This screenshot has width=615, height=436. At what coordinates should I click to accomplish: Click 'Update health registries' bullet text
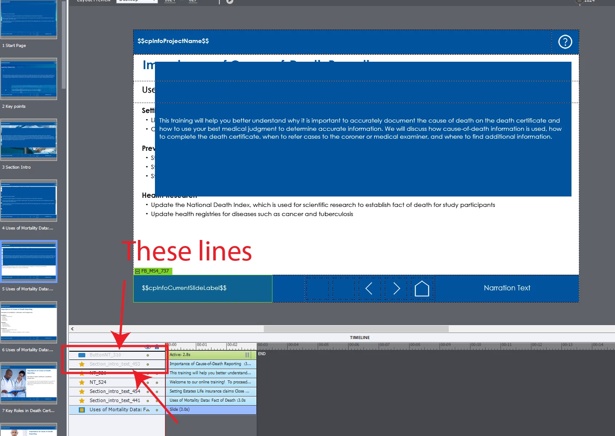252,214
